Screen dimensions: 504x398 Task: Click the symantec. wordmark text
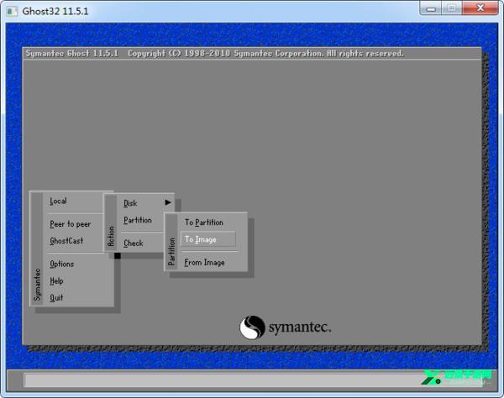(x=300, y=327)
